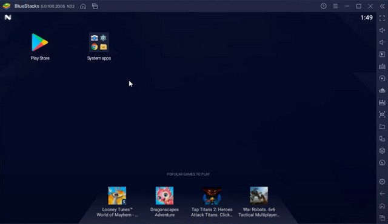
Task: Click the Android Home icon in sidebar
Action: pos(382,206)
